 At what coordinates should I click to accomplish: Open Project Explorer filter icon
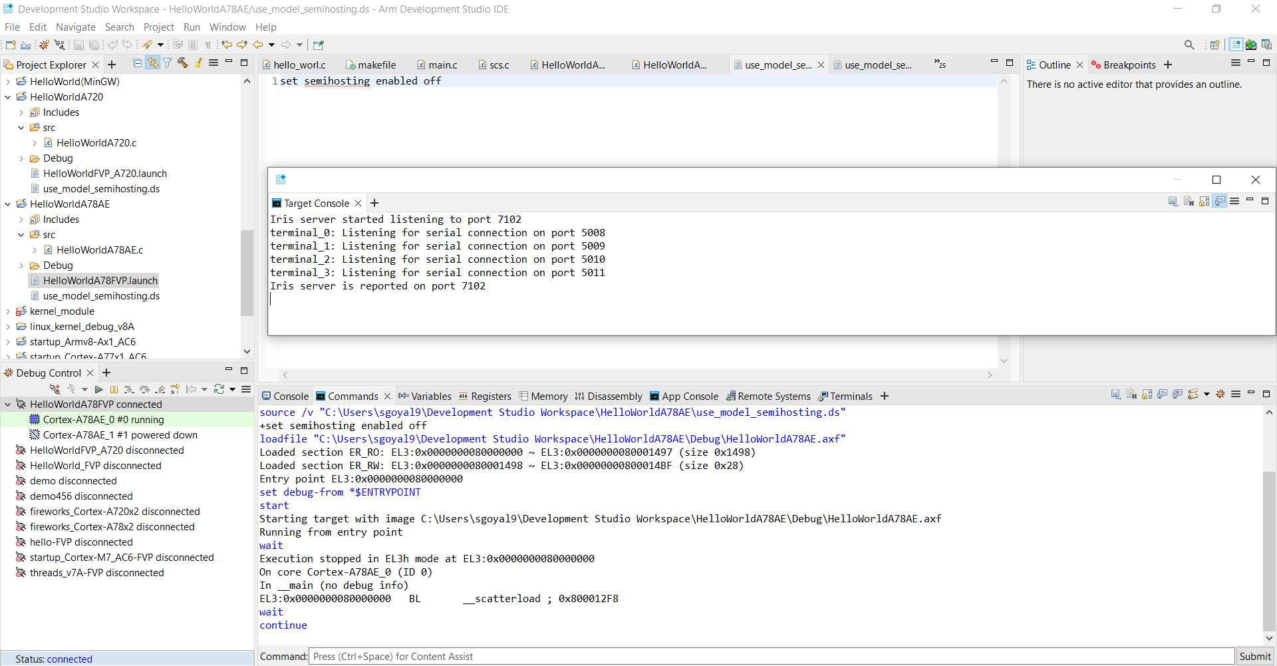tap(168, 63)
